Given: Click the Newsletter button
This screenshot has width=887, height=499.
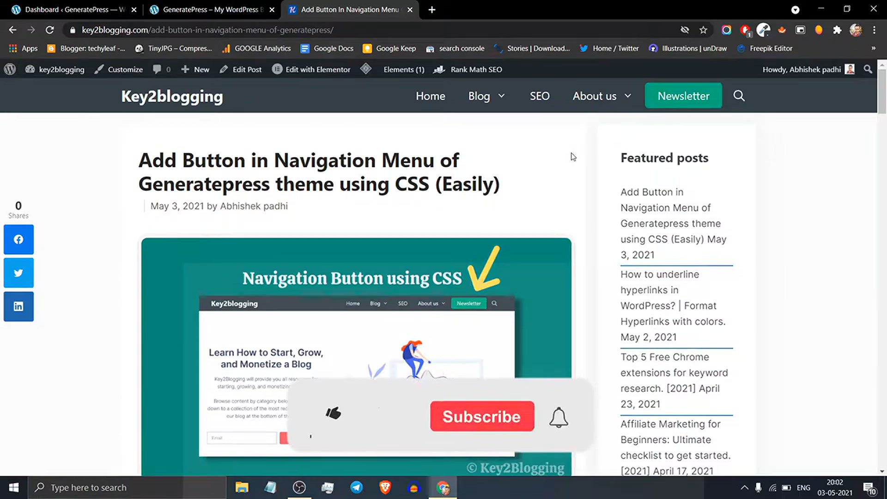Looking at the screenshot, I should click(x=683, y=96).
